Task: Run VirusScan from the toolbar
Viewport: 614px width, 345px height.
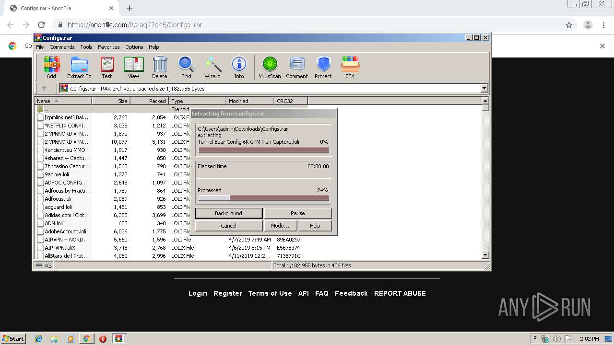Action: click(270, 67)
